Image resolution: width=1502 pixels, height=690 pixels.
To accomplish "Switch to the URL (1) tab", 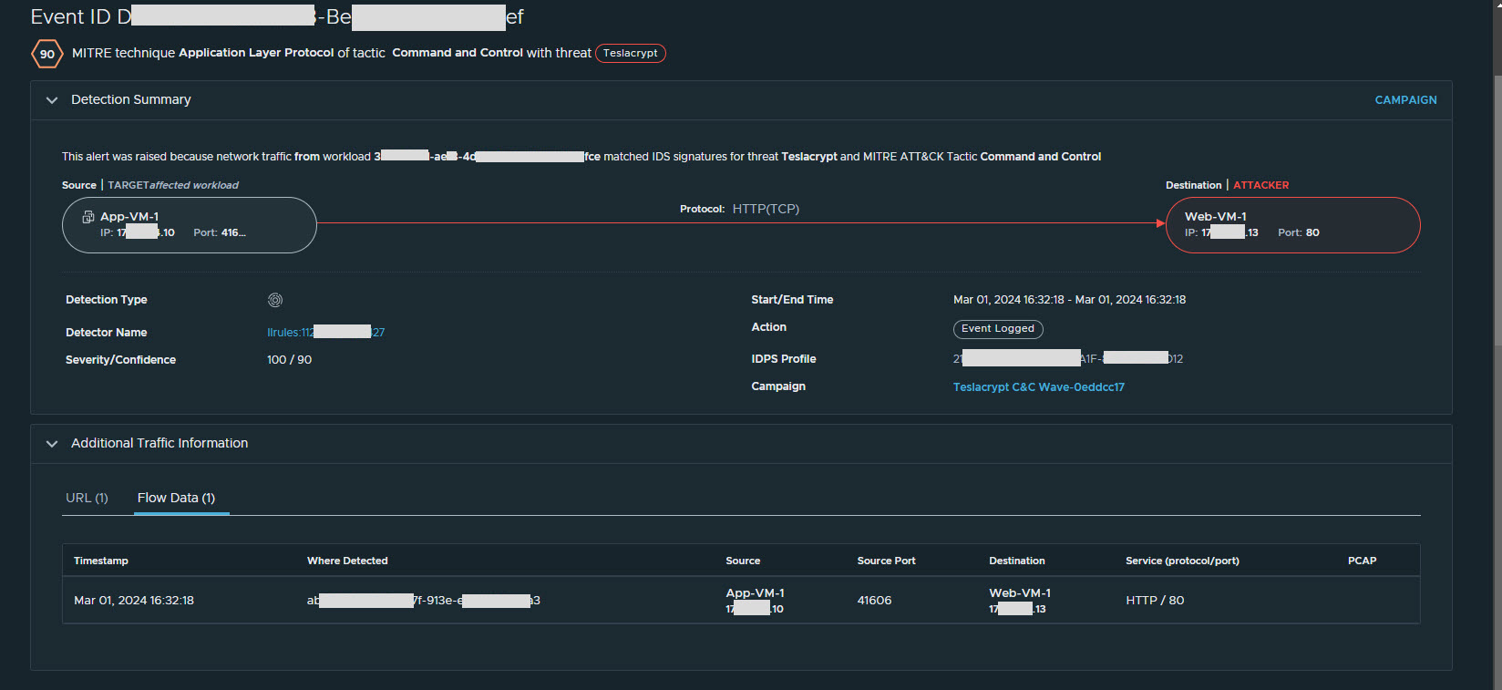I will point(87,498).
